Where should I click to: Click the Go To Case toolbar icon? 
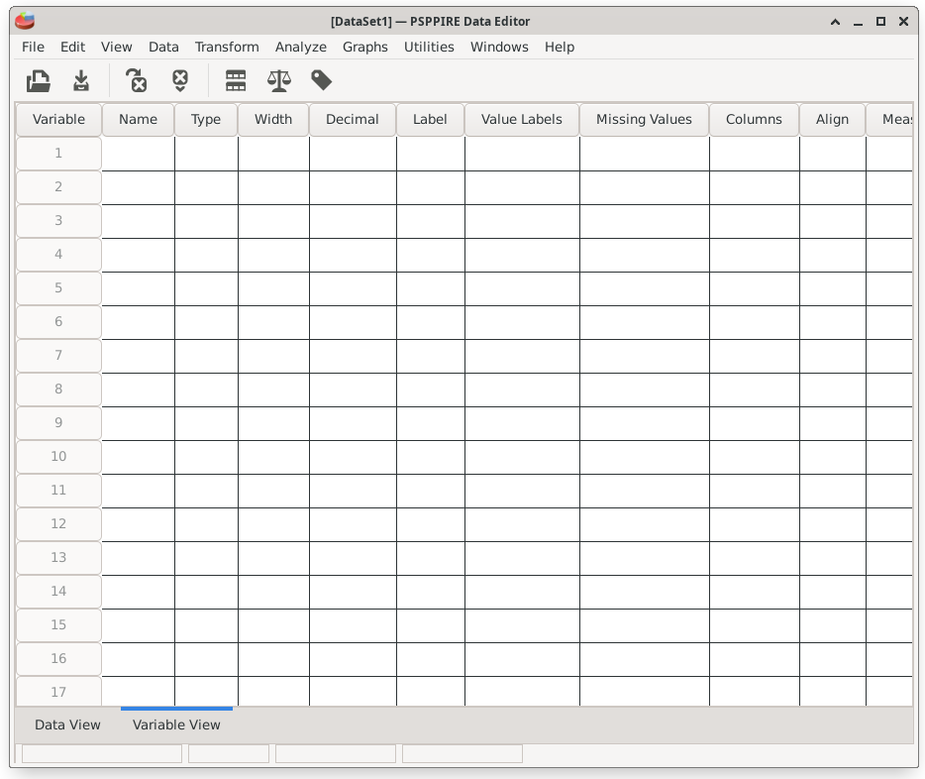137,80
